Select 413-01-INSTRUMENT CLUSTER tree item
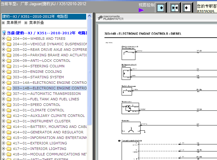Viewport: 217px width, 160px height. click(42, 121)
